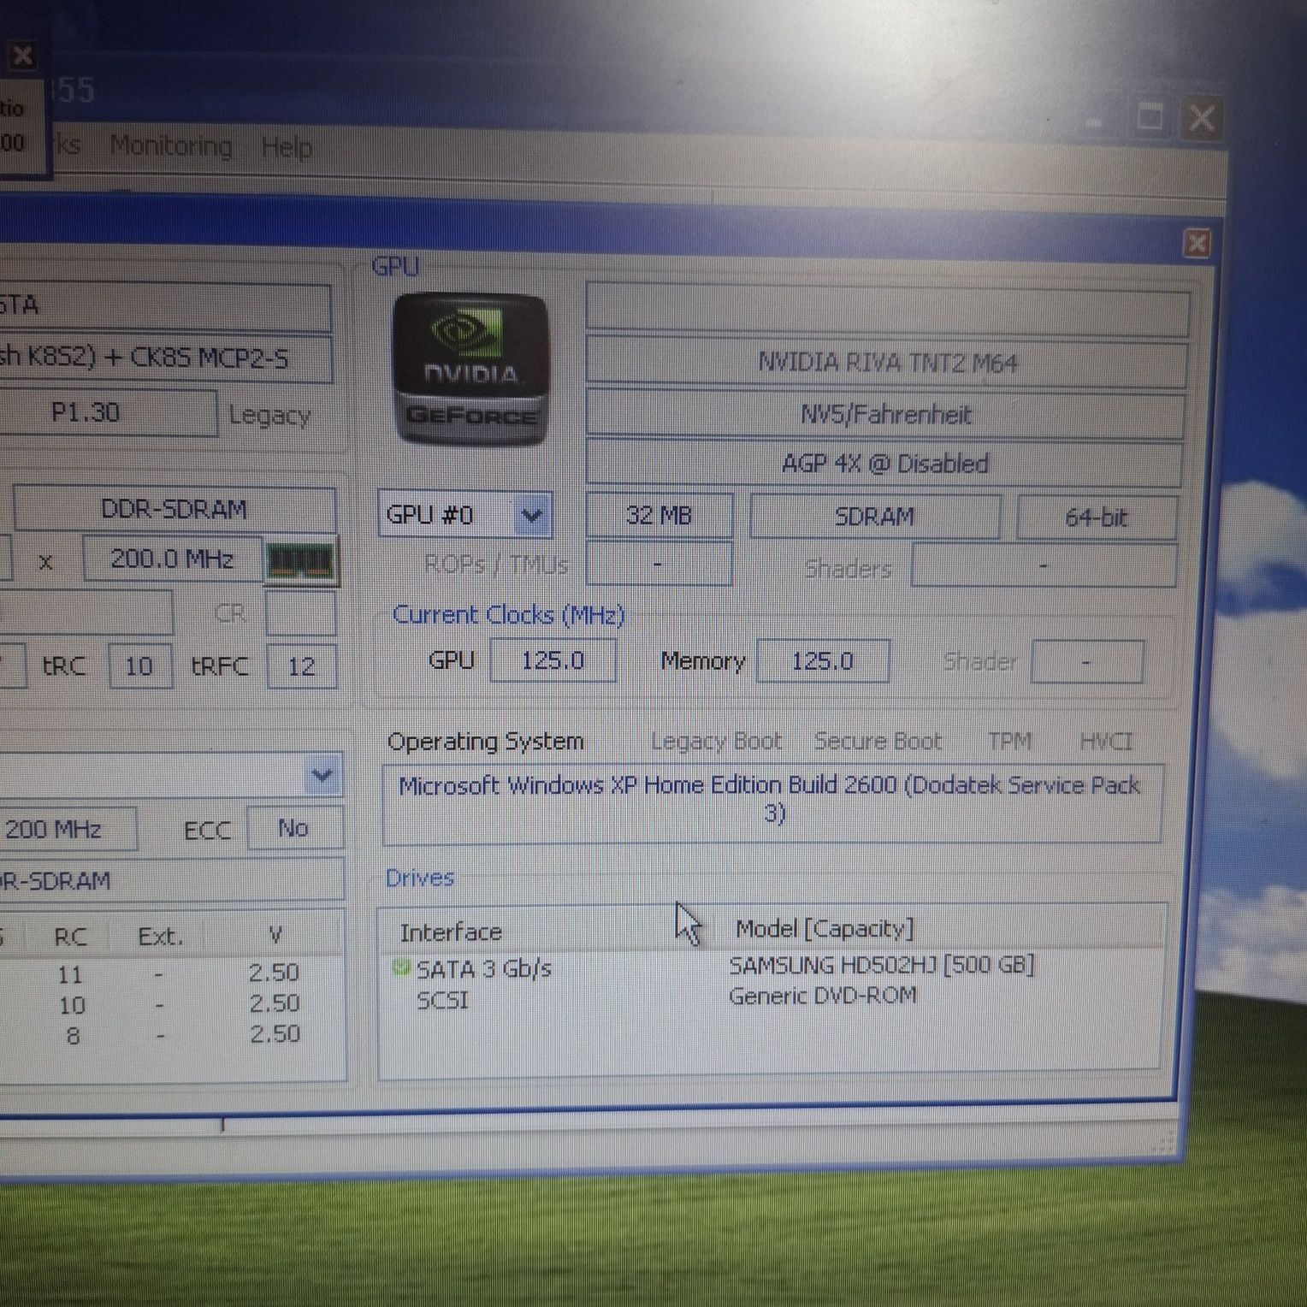The width and height of the screenshot is (1307, 1307).
Task: Click the Shaders value field
Action: [x=1044, y=566]
